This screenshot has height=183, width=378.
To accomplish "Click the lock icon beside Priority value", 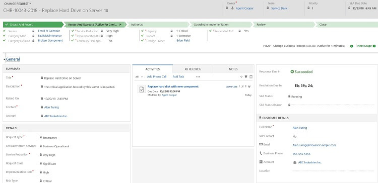I will pyautogui.click(x=308, y=8).
